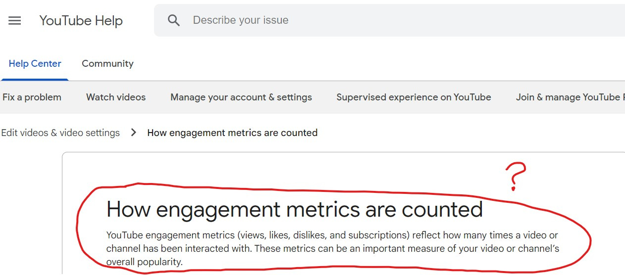Click How engagement metrics are counted breadcrumb
The image size is (625, 275).
(x=232, y=133)
